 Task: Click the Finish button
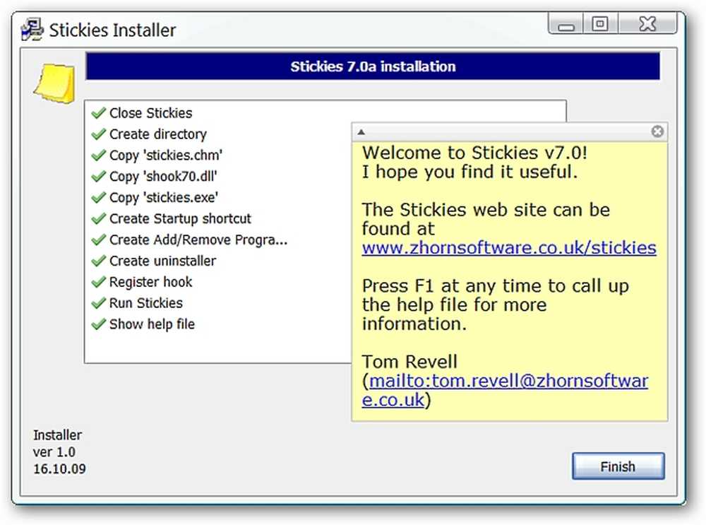[618, 466]
